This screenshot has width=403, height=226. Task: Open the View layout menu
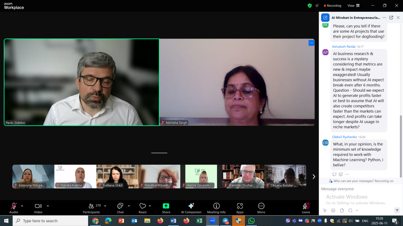tap(353, 6)
